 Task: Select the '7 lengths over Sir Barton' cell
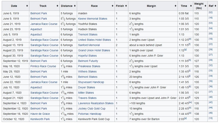[153, 119]
